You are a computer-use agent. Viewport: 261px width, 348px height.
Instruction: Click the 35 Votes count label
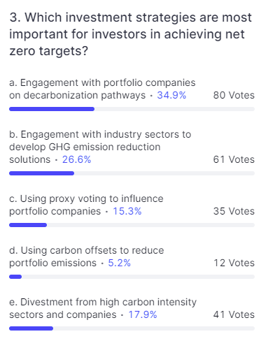[234, 211]
